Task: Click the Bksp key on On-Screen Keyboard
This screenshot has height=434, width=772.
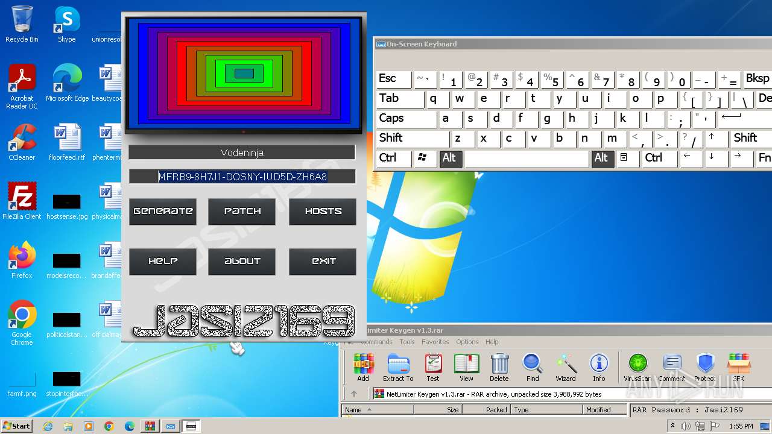Action: pyautogui.click(x=758, y=79)
